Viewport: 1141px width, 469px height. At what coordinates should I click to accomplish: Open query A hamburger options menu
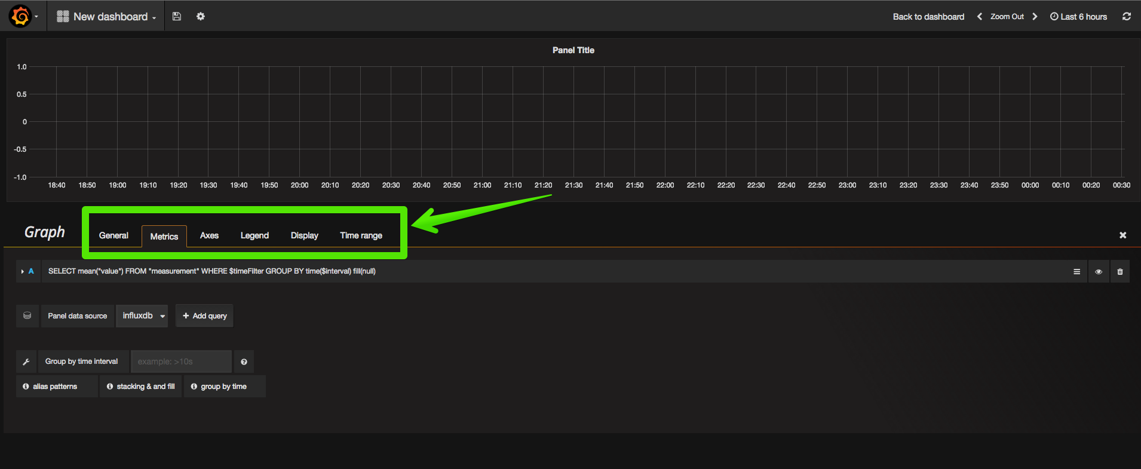click(x=1076, y=272)
